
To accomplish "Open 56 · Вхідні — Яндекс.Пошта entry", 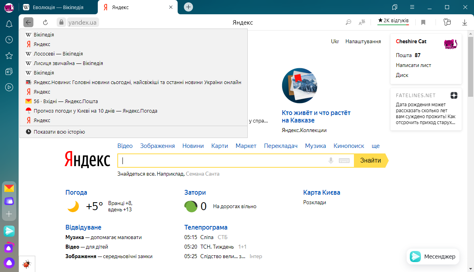I will (133, 102).
